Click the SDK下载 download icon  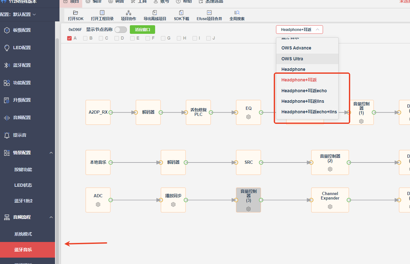181,13
